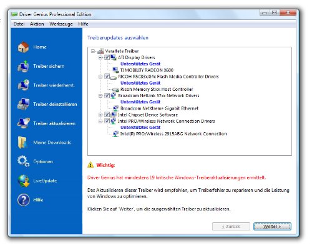Click the Zurück button
Screen dimensions: 312x251
231,227
